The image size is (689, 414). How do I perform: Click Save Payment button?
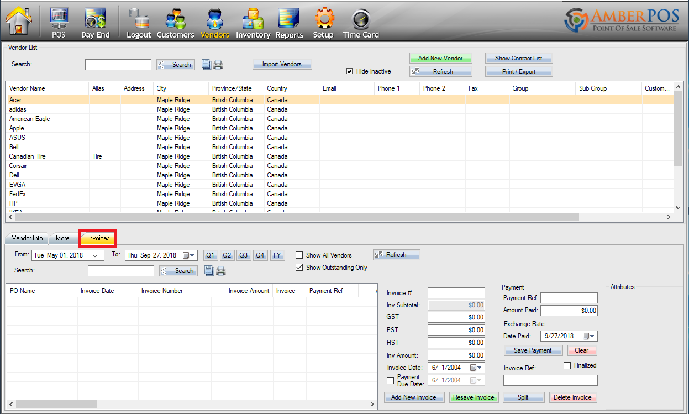(x=533, y=350)
